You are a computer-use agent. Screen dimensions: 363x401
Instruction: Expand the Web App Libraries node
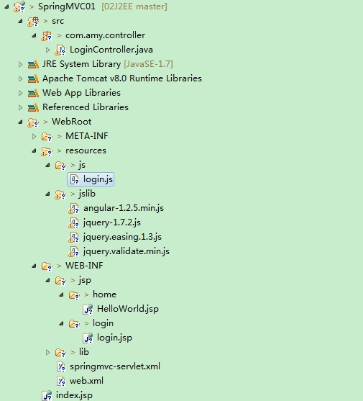[20, 93]
